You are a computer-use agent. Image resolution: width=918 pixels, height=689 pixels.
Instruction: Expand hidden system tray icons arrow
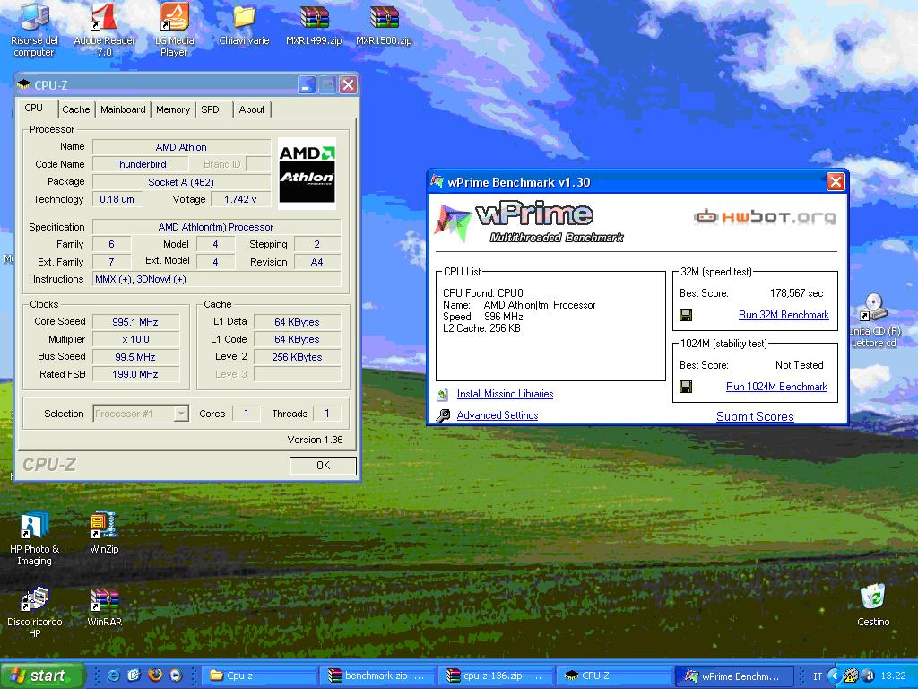[835, 676]
